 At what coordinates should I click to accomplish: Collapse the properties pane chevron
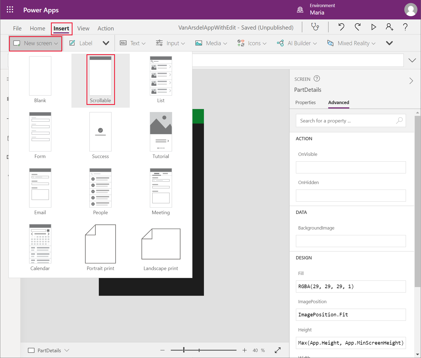(411, 81)
